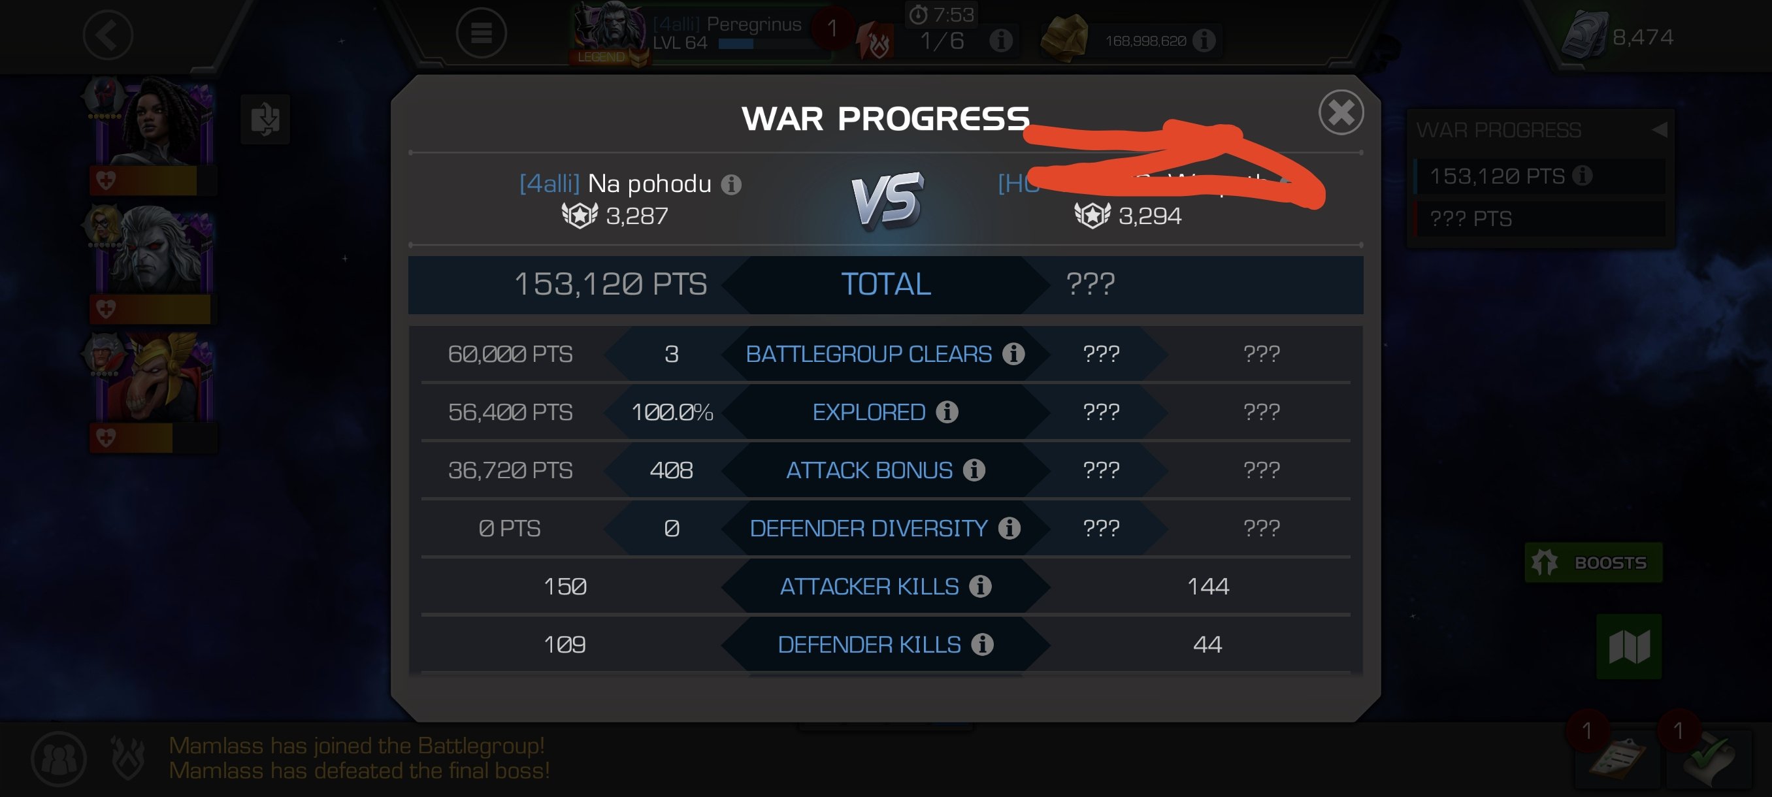The height and width of the screenshot is (797, 1772).
Task: Go back with the arrow button
Action: coord(108,35)
